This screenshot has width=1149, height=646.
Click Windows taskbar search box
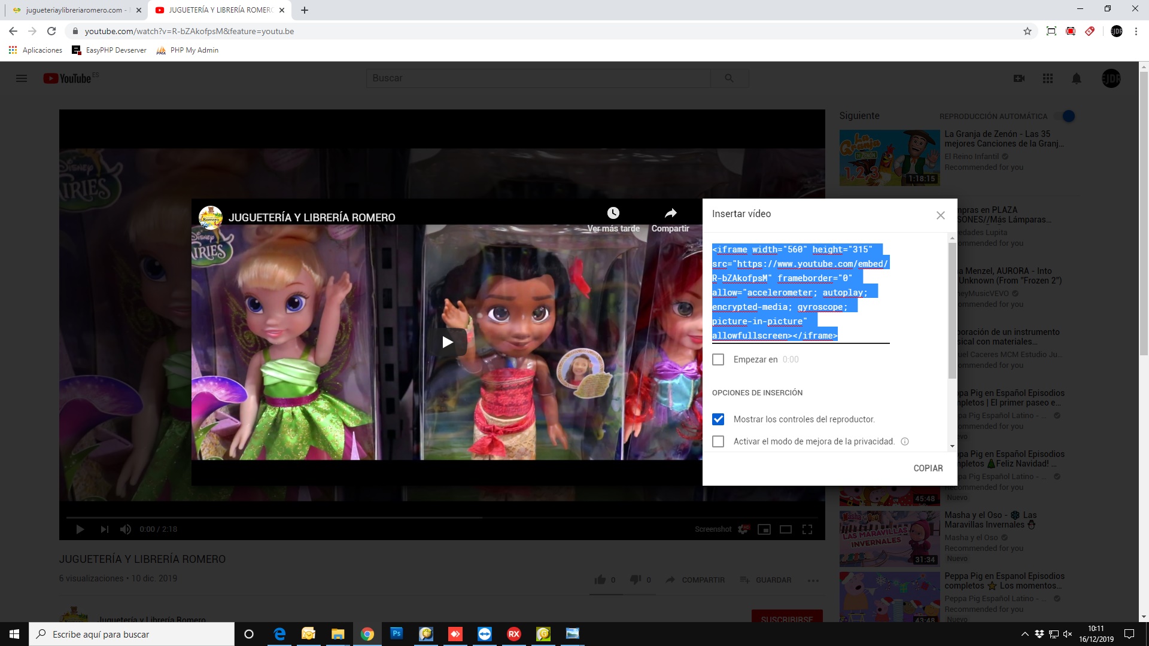(x=132, y=634)
